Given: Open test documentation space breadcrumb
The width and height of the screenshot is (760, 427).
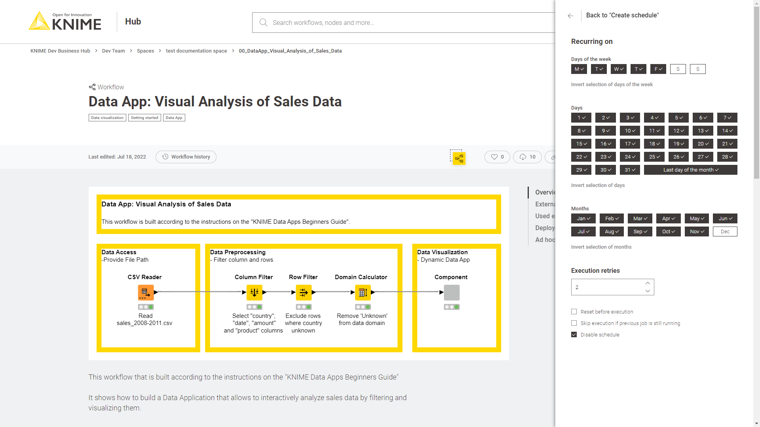Looking at the screenshot, I should (196, 51).
